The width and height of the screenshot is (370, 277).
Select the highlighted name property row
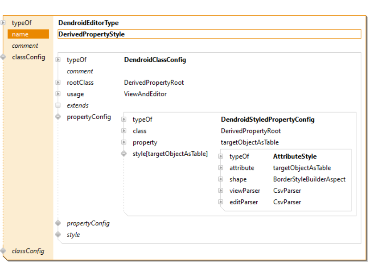point(28,34)
